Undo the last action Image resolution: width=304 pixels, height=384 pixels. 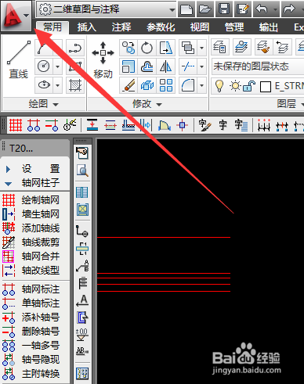pos(262,9)
